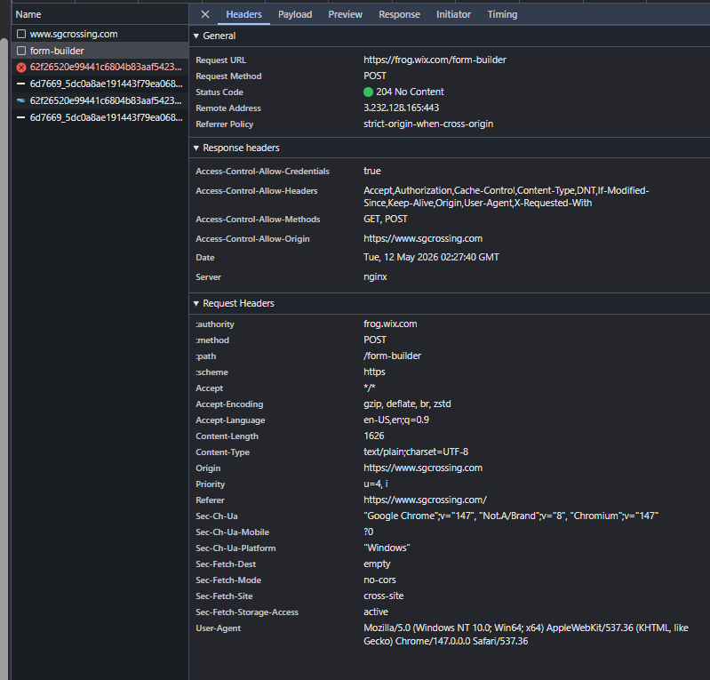Click the :scheme value https

[374, 372]
